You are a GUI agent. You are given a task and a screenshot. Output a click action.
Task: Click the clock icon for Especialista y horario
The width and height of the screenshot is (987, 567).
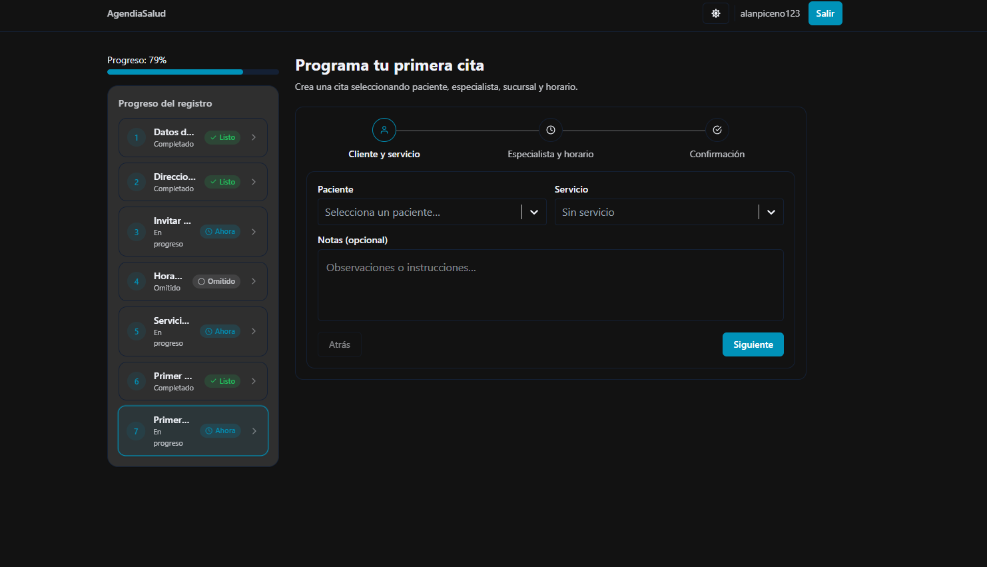[x=551, y=130]
